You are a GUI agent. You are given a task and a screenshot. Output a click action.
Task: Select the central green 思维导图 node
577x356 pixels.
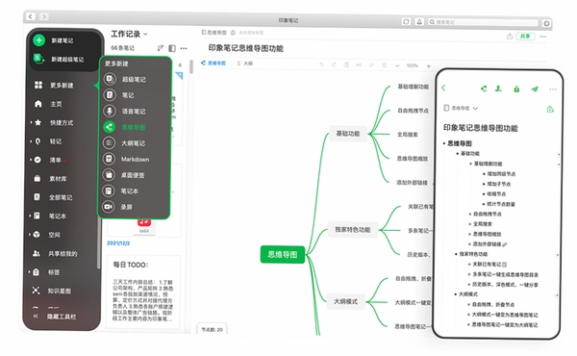click(283, 254)
